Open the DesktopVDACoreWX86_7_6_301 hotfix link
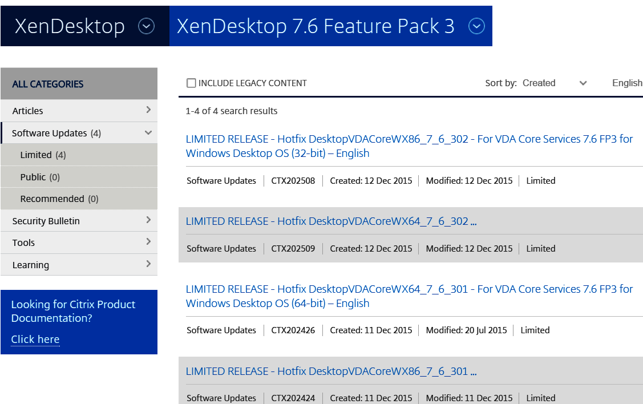Image resolution: width=643 pixels, height=404 pixels. point(331,371)
